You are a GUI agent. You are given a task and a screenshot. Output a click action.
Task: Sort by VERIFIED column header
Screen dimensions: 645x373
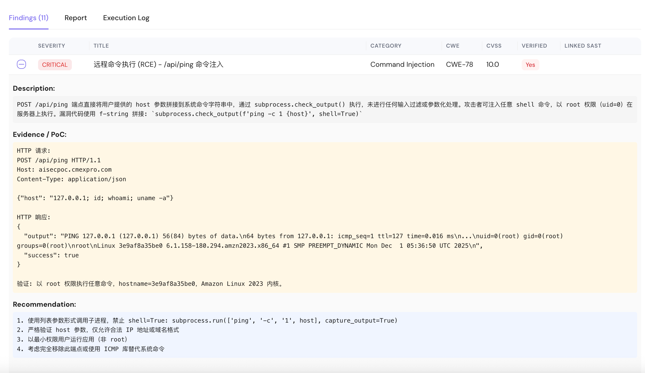coord(534,46)
